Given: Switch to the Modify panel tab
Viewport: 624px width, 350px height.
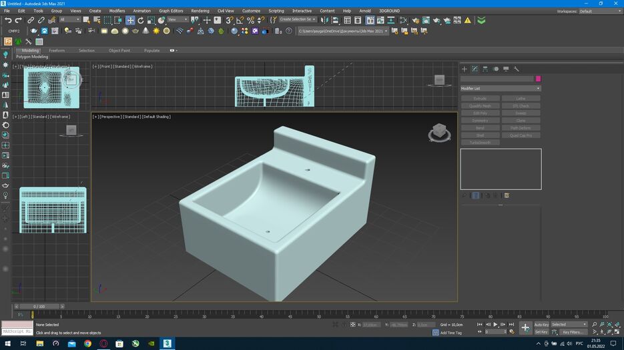Looking at the screenshot, I should (x=475, y=69).
